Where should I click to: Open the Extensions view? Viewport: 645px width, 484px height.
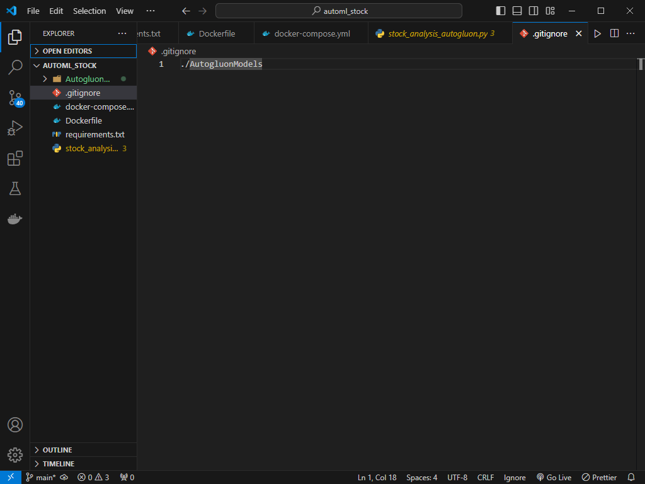(x=15, y=158)
